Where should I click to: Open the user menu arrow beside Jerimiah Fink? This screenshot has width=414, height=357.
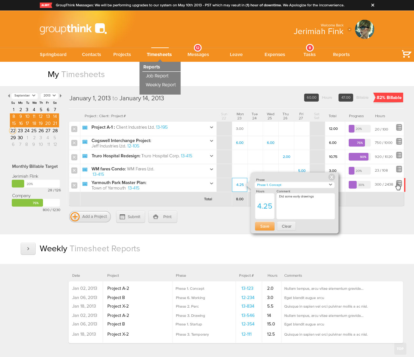coord(349,29)
